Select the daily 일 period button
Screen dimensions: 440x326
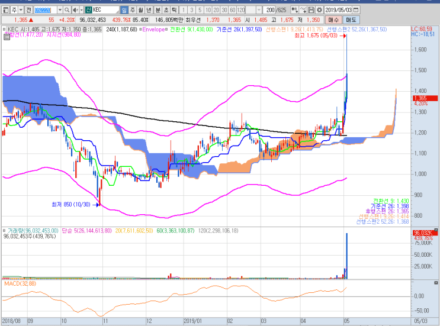pos(124,10)
